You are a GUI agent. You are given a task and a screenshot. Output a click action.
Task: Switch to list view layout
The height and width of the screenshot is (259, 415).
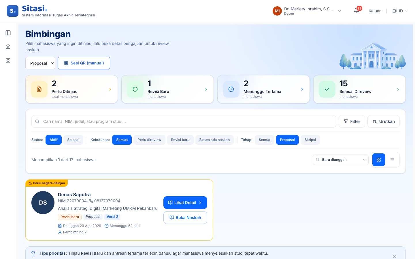pos(392,160)
